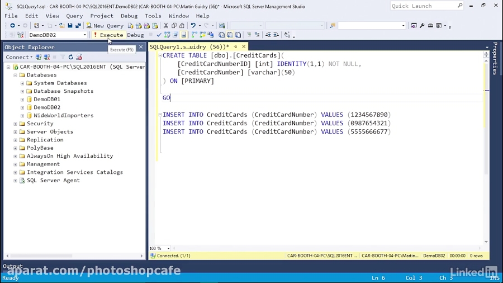Open the Query menu
The width and height of the screenshot is (503, 283).
point(74,16)
